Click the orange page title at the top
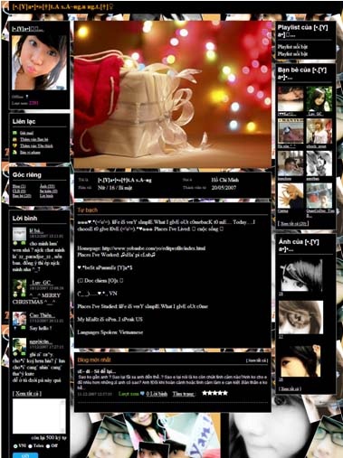The height and width of the screenshot is (458, 343). tap(62, 6)
